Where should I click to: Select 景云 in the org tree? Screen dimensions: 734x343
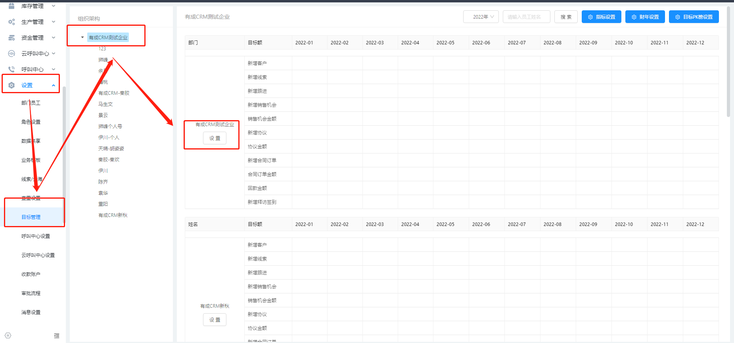103,115
